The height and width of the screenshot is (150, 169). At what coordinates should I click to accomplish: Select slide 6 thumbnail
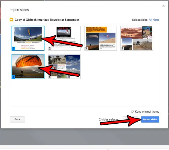pos(64,67)
